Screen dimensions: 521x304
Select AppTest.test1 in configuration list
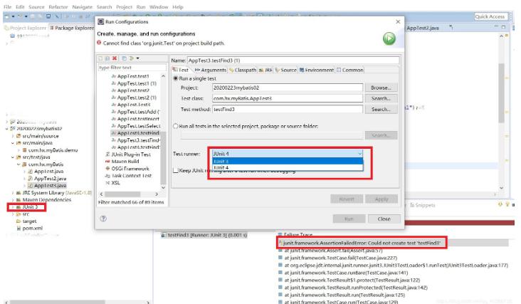tap(133, 76)
